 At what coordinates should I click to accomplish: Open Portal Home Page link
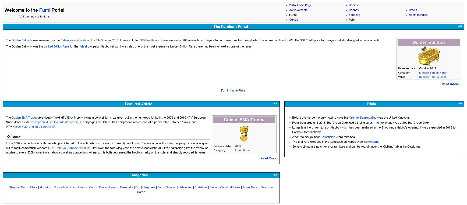coord(300,5)
